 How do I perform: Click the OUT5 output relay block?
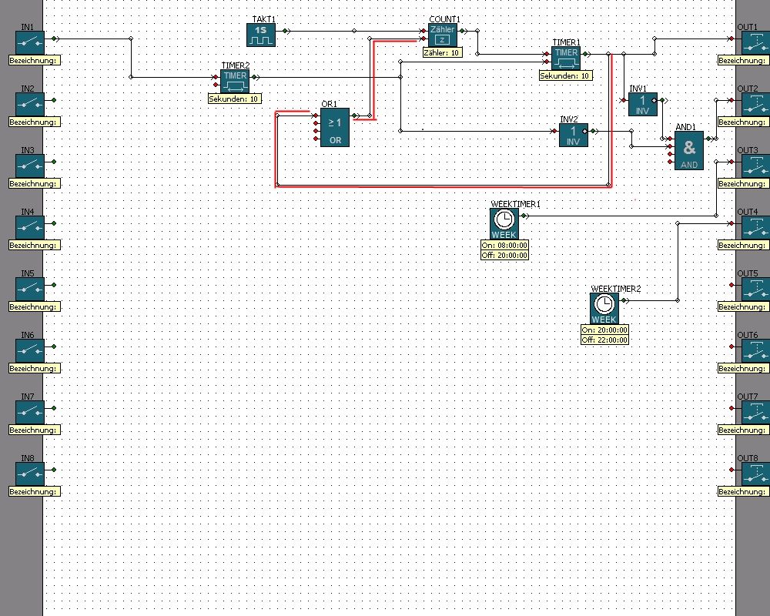pyautogui.click(x=755, y=288)
